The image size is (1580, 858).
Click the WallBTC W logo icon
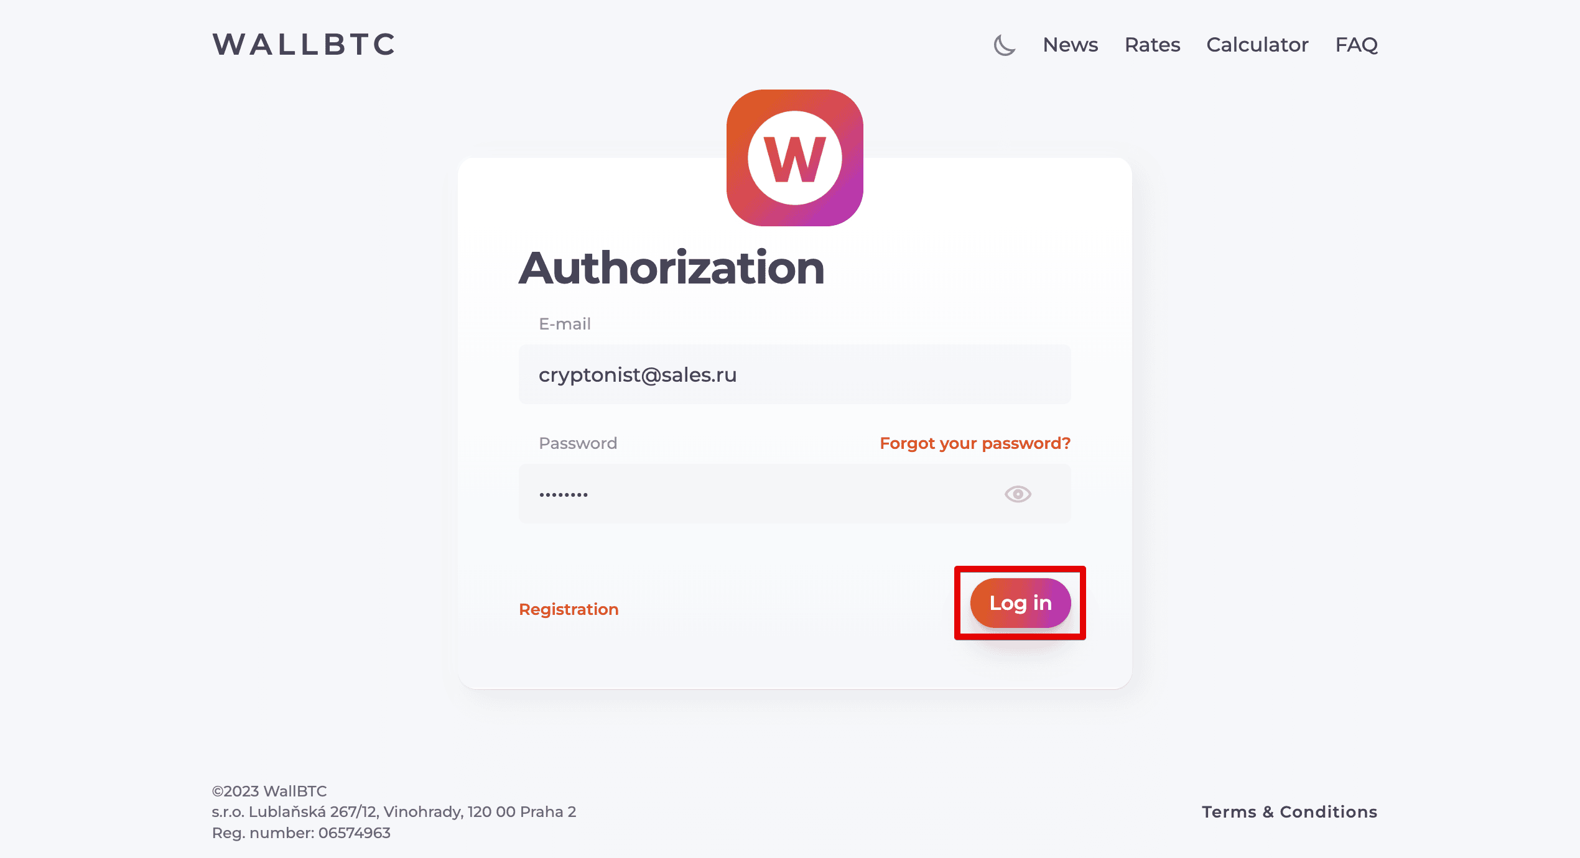[x=795, y=158]
